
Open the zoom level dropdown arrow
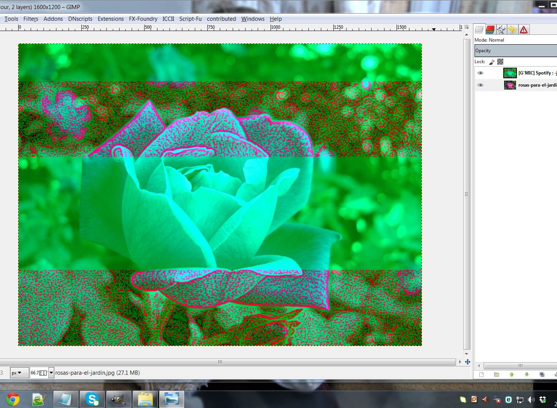tap(51, 373)
